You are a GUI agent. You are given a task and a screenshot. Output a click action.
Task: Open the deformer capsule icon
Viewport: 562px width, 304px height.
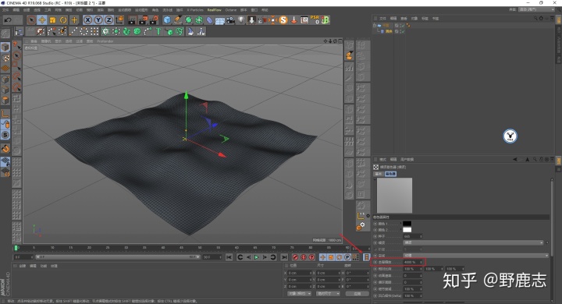click(x=209, y=20)
